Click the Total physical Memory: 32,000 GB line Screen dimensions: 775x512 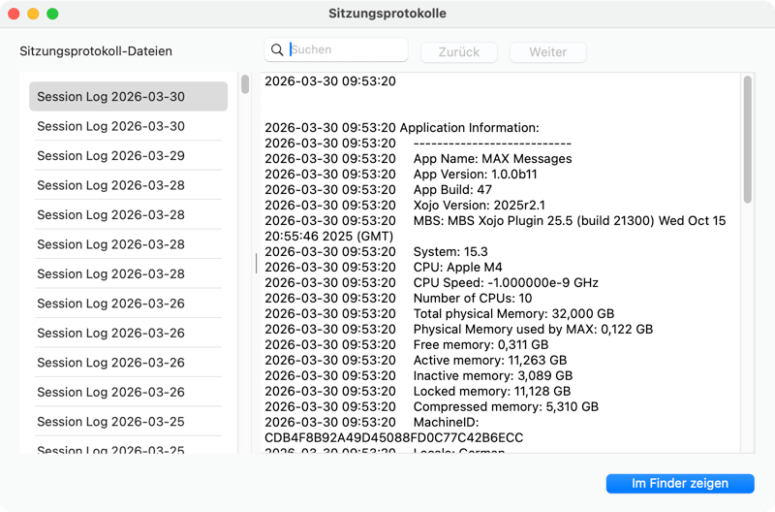tap(440, 313)
